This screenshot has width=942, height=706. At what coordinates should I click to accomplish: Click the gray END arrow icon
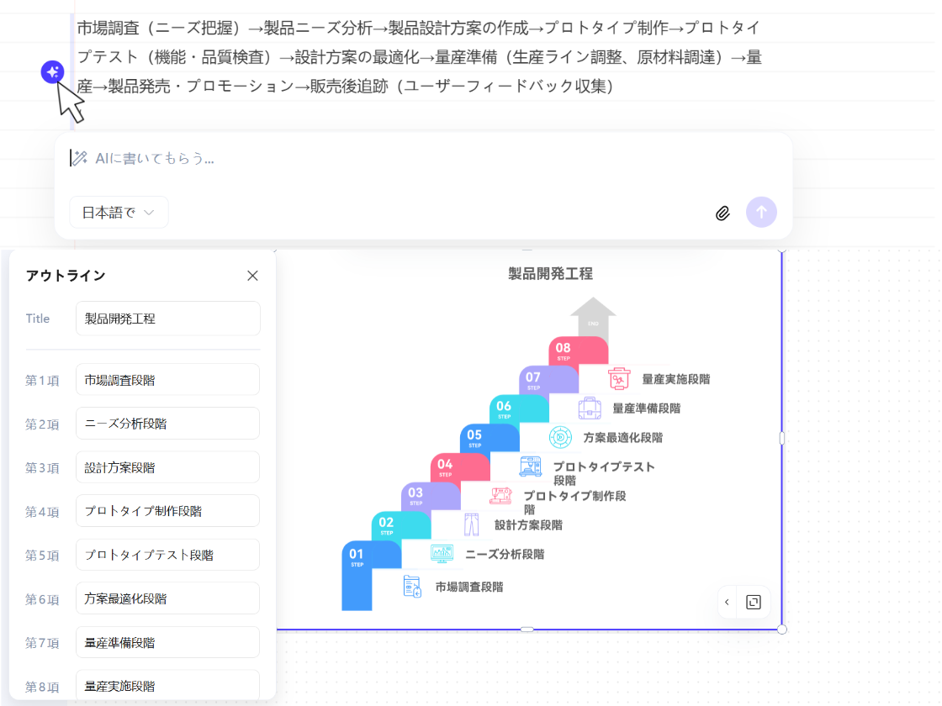[593, 318]
